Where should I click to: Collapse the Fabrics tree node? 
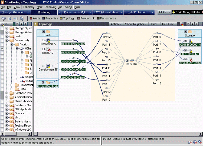click(x=12, y=45)
